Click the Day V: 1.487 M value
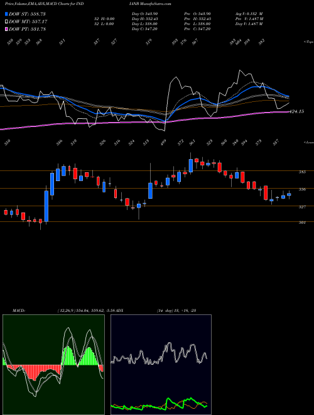 [249, 24]
